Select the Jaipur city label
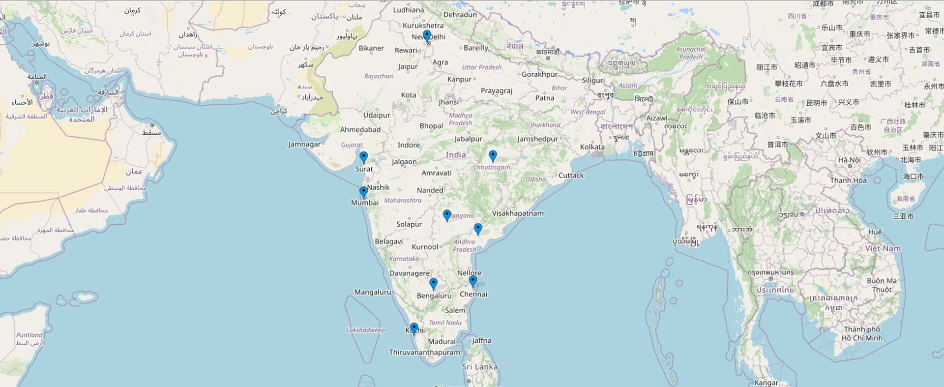Viewport: 944px width, 387px height. 408,67
